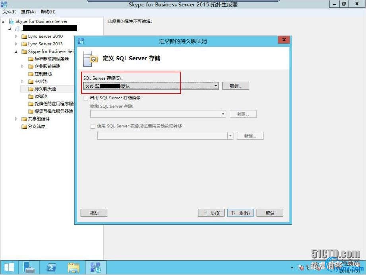Collapse the redacted site node
Screen dimensions: 366x275
[x=10, y=29]
